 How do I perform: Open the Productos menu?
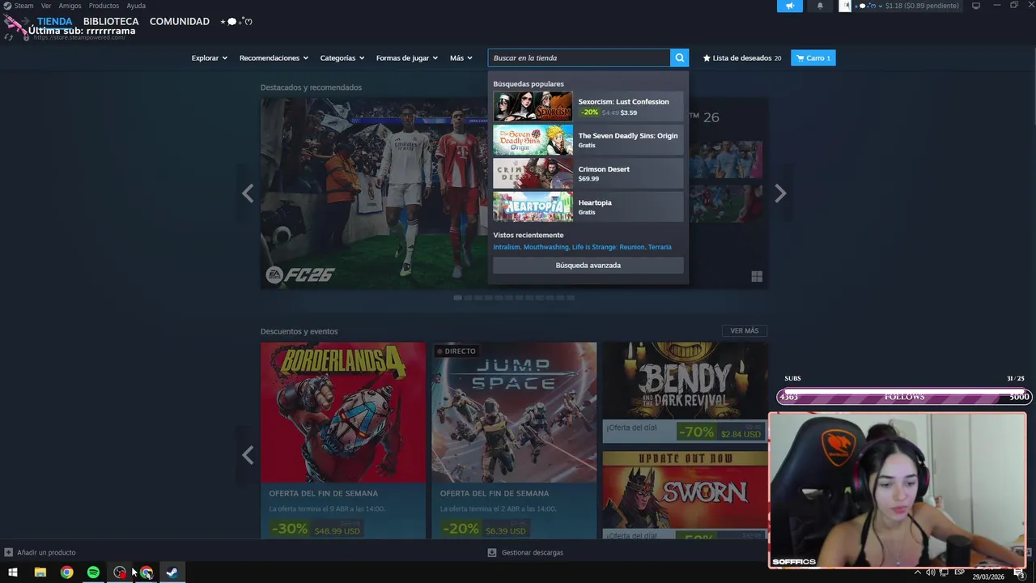104,6
